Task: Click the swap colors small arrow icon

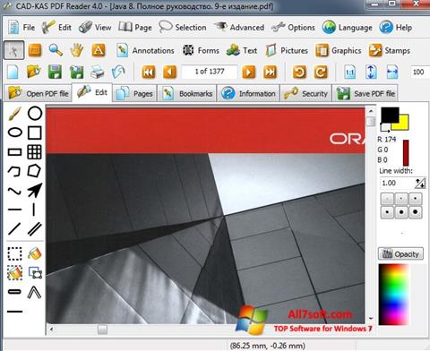Action: coord(384,128)
